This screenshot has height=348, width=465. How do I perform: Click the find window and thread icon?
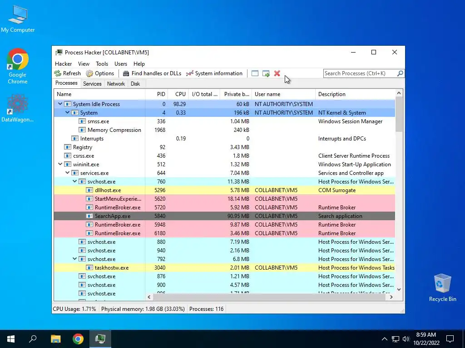coord(266,73)
